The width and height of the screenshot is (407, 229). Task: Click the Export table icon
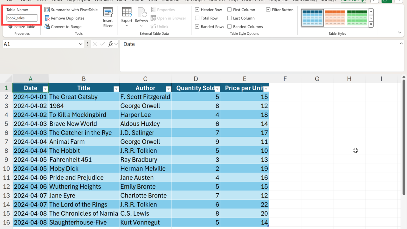[127, 13]
